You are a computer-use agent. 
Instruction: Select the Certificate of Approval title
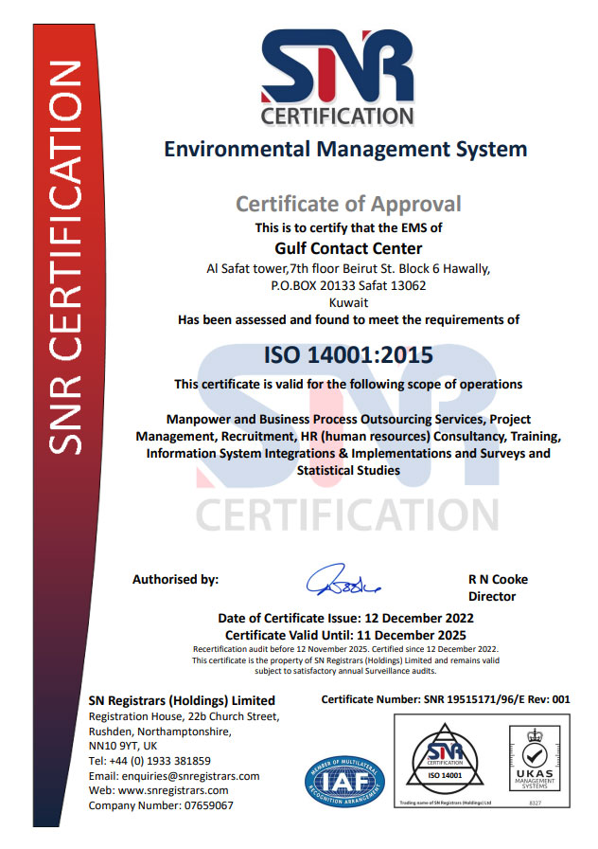click(348, 204)
